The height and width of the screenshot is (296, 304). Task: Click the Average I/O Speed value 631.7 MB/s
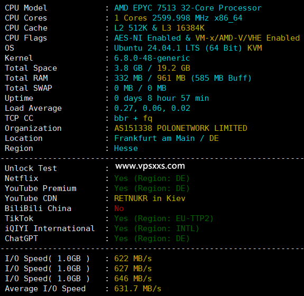(x=137, y=289)
